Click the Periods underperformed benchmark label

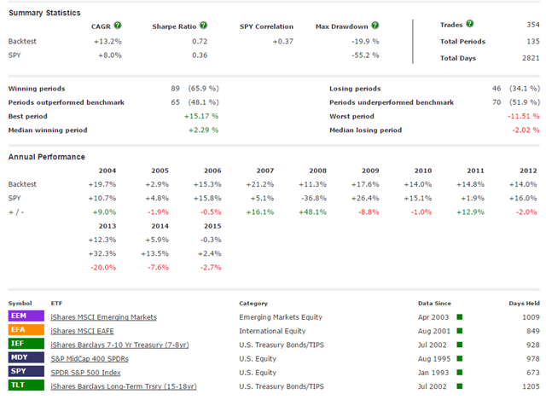pyautogui.click(x=392, y=102)
